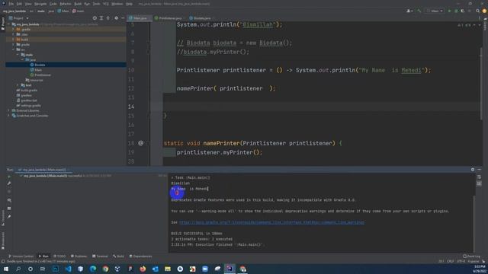Open the Version Control tool window
This screenshot has height=274, width=488.
[21, 256]
